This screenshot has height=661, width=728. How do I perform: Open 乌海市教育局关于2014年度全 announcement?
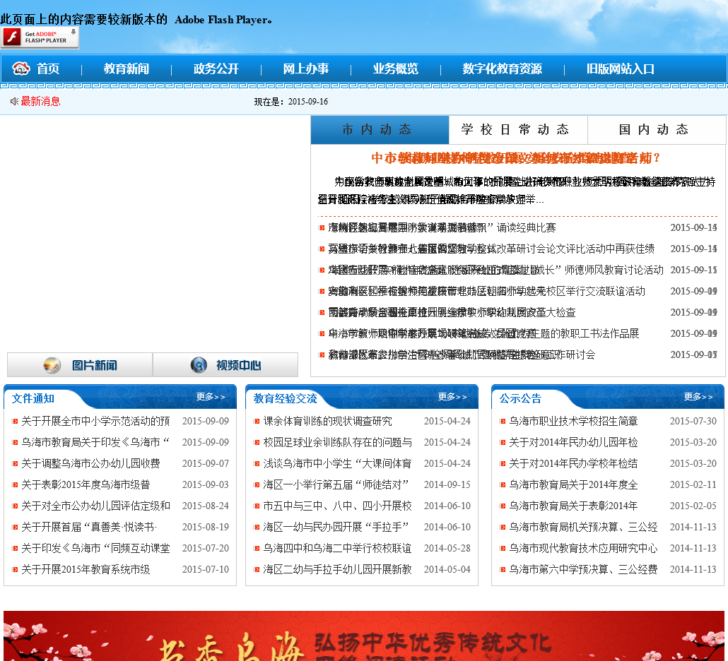[573, 484]
